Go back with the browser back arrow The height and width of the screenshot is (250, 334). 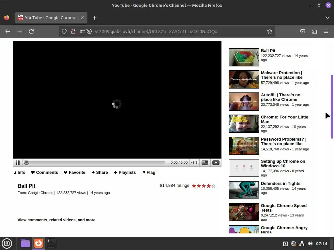8,32
